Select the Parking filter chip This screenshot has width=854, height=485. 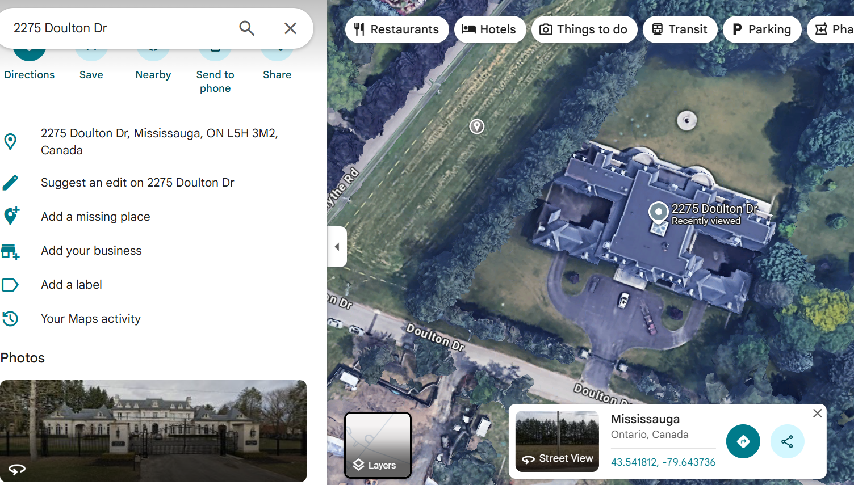coord(762,29)
